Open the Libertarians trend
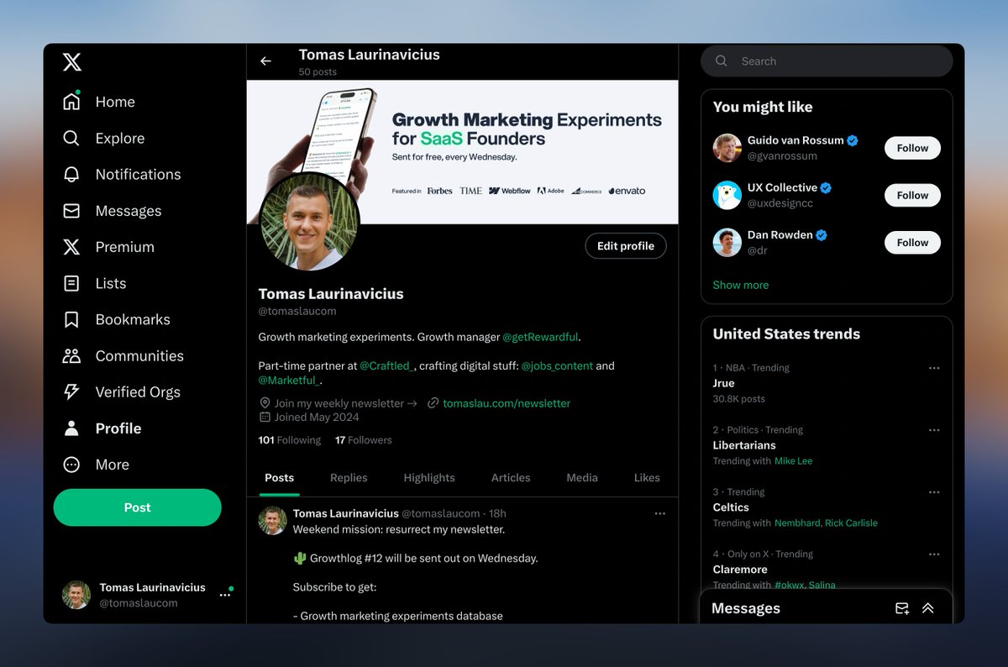Viewport: 1008px width, 667px height. pos(743,445)
